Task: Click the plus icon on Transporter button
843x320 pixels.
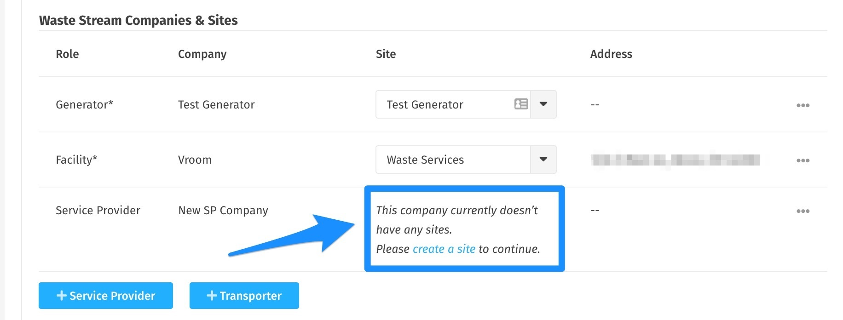Action: pos(212,296)
